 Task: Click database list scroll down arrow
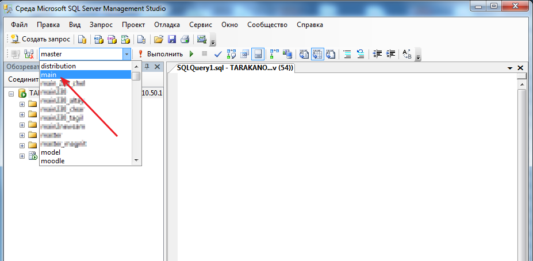click(136, 160)
